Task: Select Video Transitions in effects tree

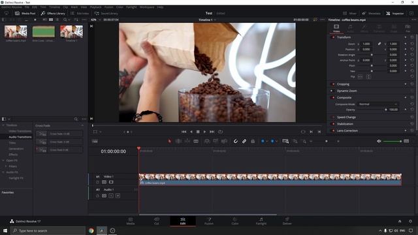Action: click(x=20, y=131)
